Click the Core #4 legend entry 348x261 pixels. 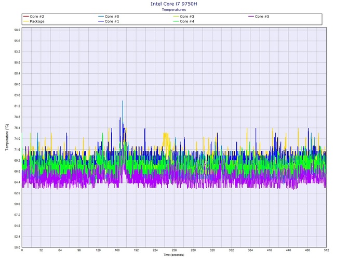183,21
